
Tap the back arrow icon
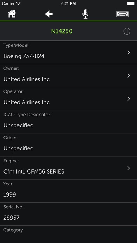49,14
